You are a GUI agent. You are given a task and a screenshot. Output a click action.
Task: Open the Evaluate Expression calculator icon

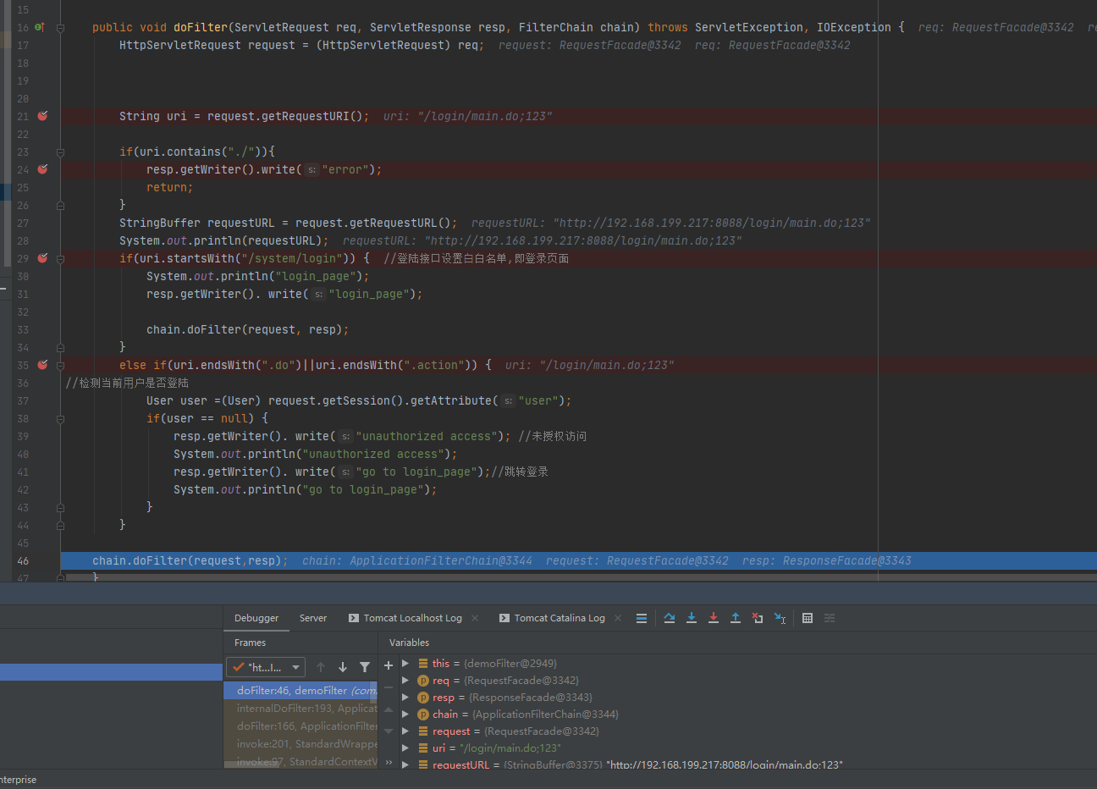click(808, 618)
